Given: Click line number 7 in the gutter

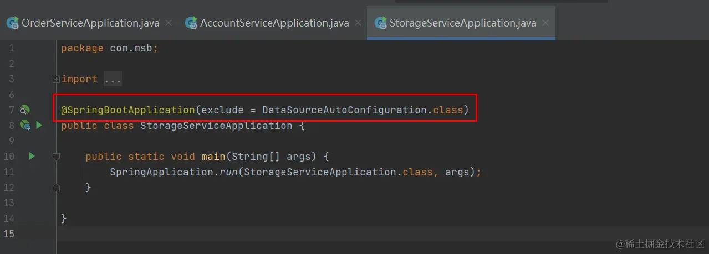Looking at the screenshot, I should pyautogui.click(x=11, y=110).
